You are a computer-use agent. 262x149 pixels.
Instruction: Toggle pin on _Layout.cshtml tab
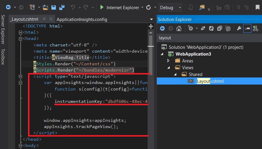point(44,19)
